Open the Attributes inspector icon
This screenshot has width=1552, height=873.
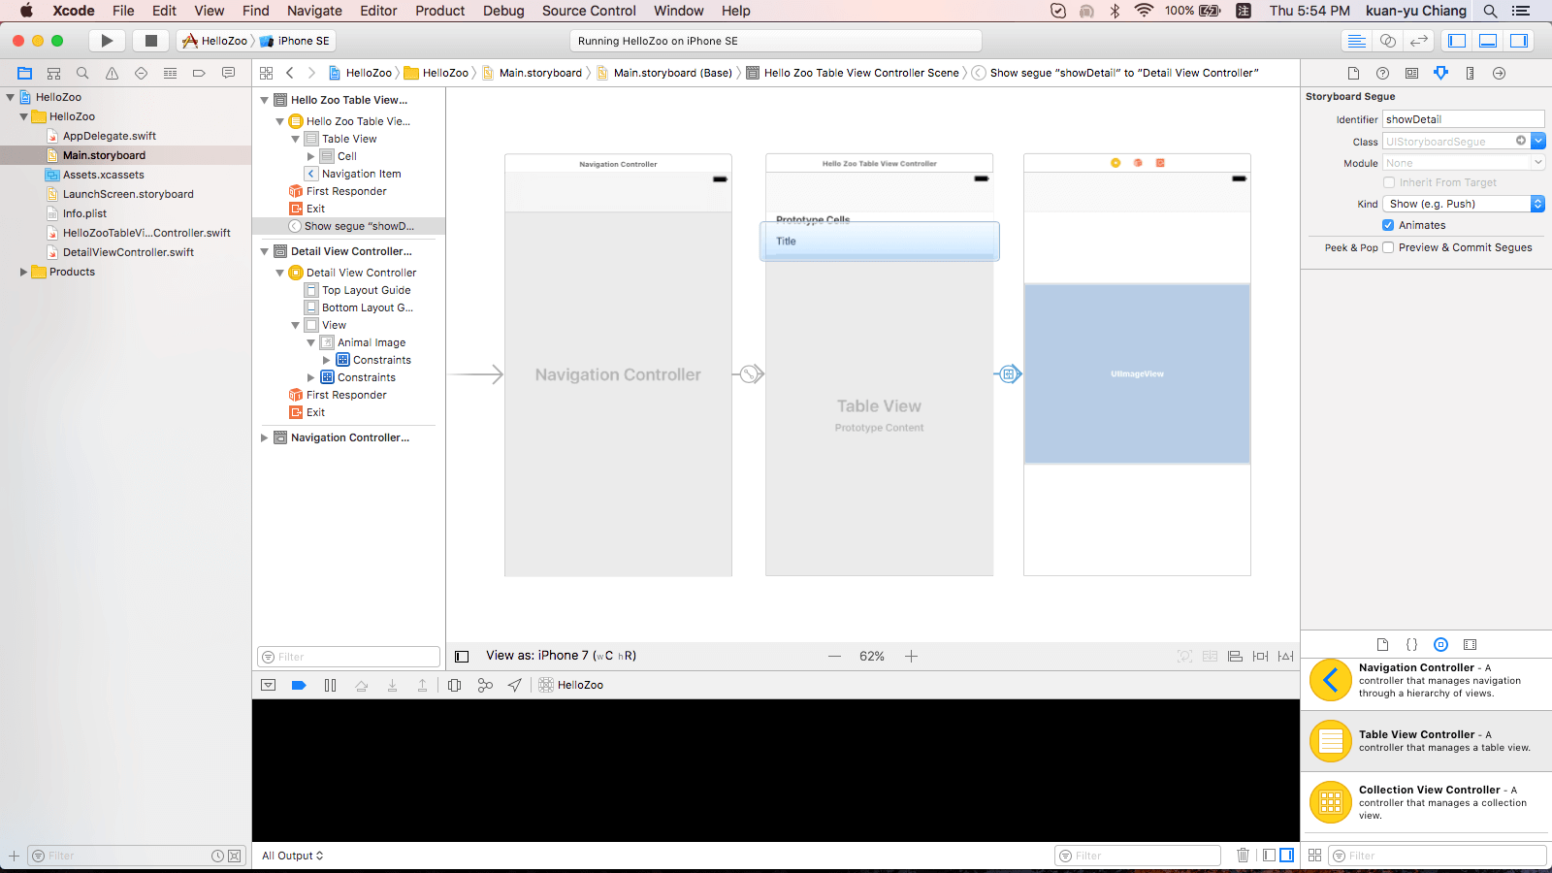(1440, 73)
